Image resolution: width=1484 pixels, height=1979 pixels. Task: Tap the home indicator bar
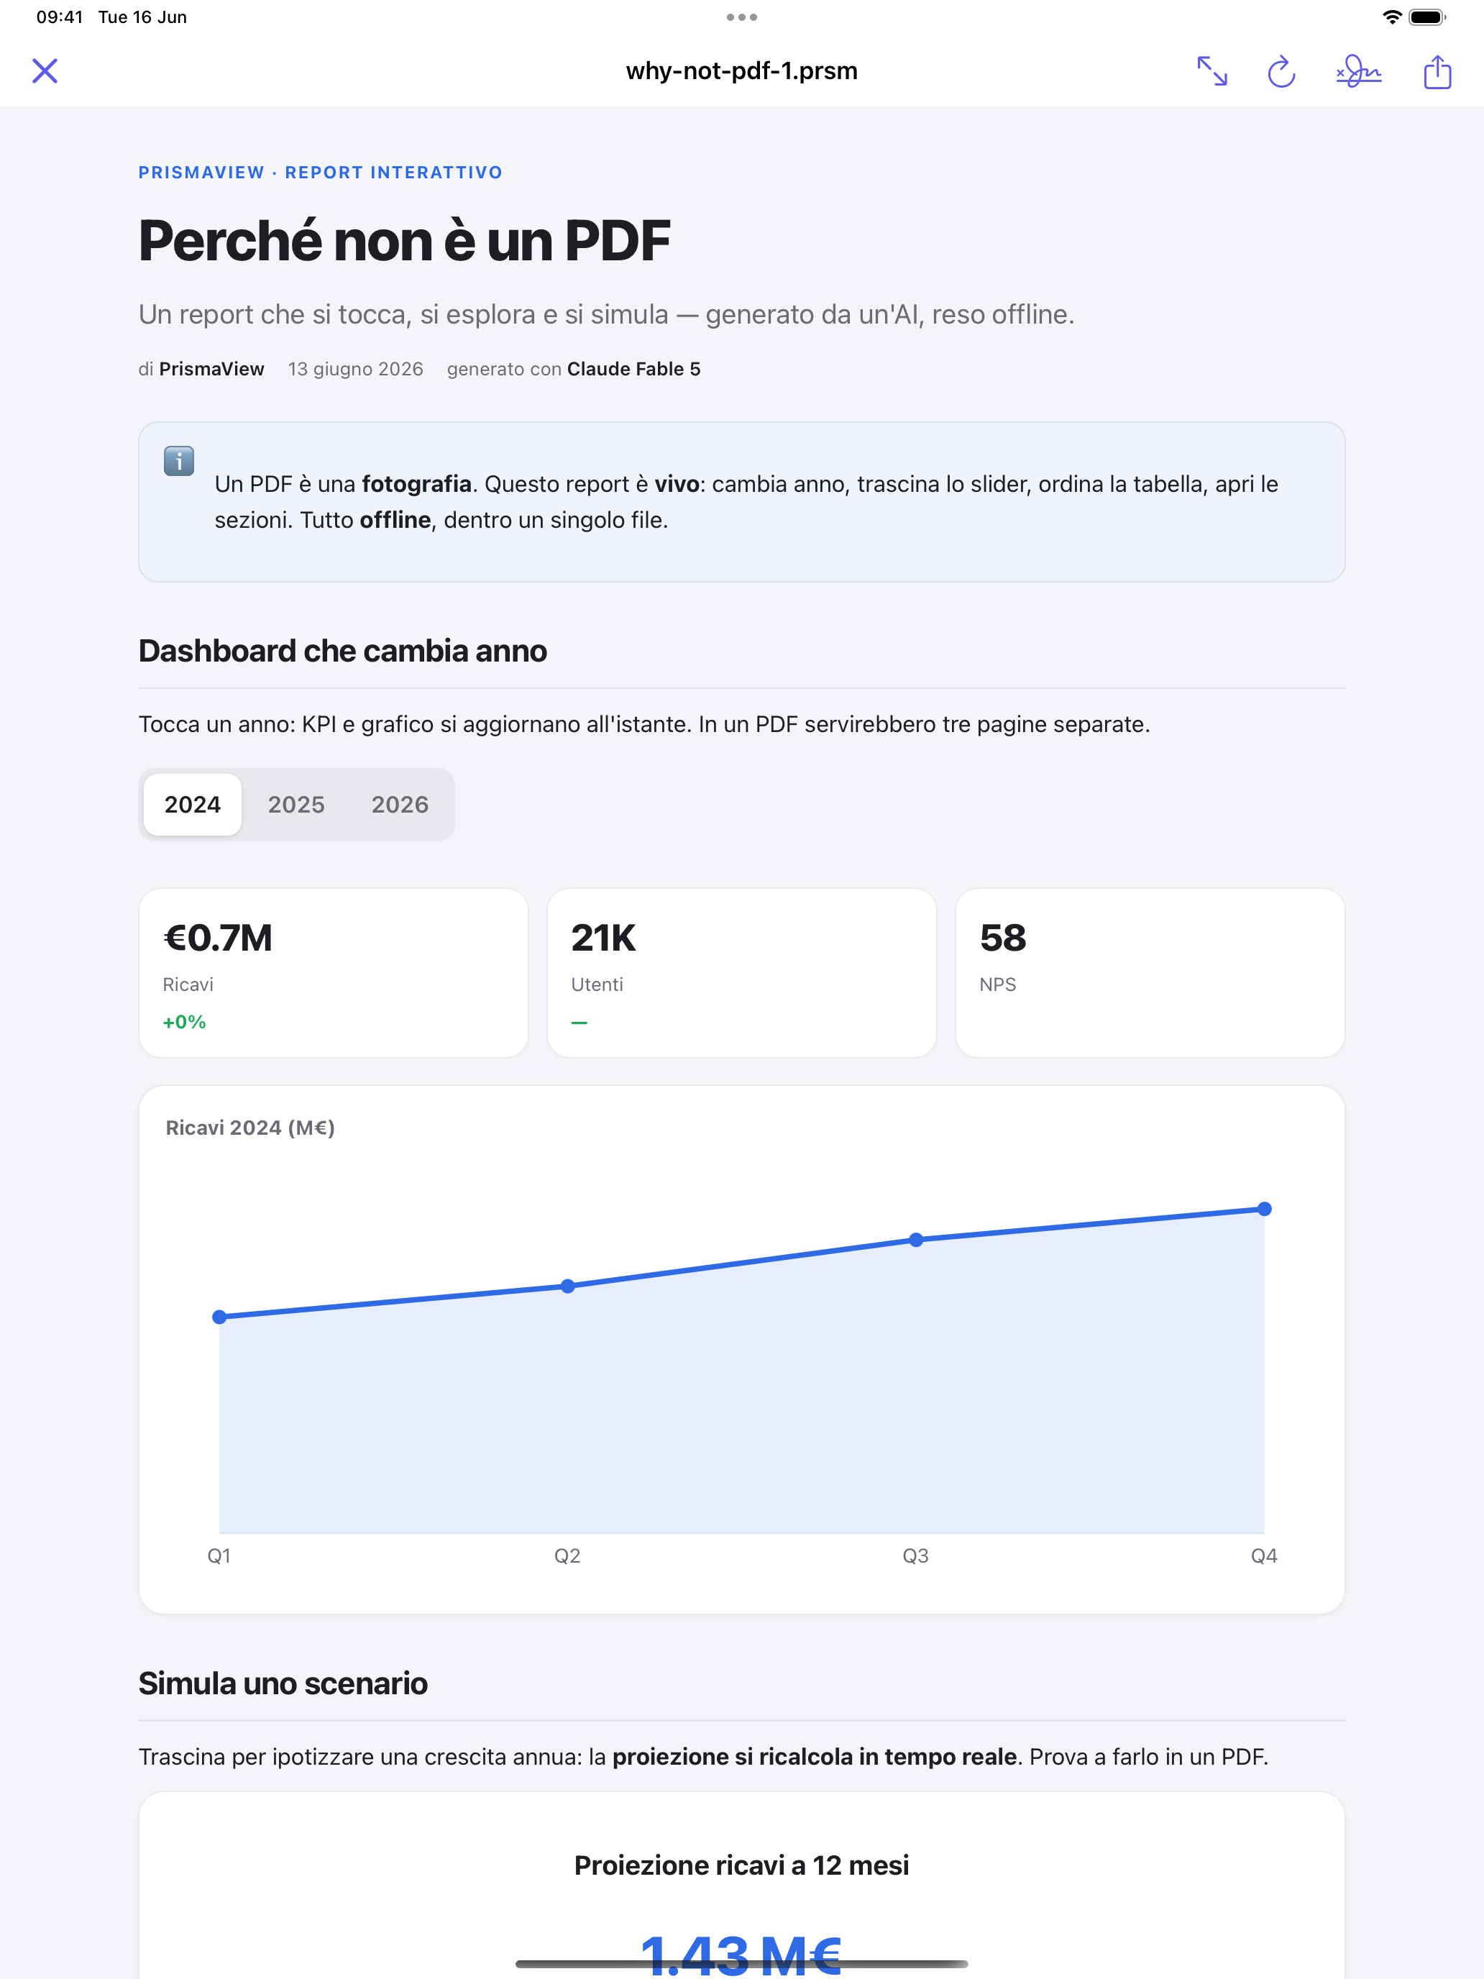tap(741, 1964)
